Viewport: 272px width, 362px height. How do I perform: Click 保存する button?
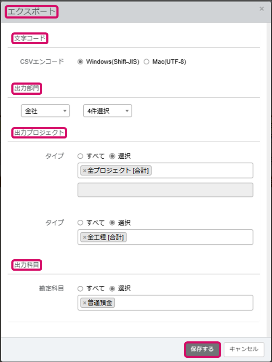tap(202, 349)
